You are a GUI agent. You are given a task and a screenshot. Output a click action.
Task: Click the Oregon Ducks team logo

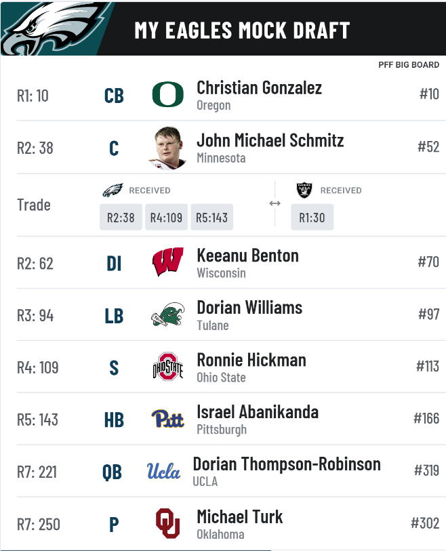point(167,95)
